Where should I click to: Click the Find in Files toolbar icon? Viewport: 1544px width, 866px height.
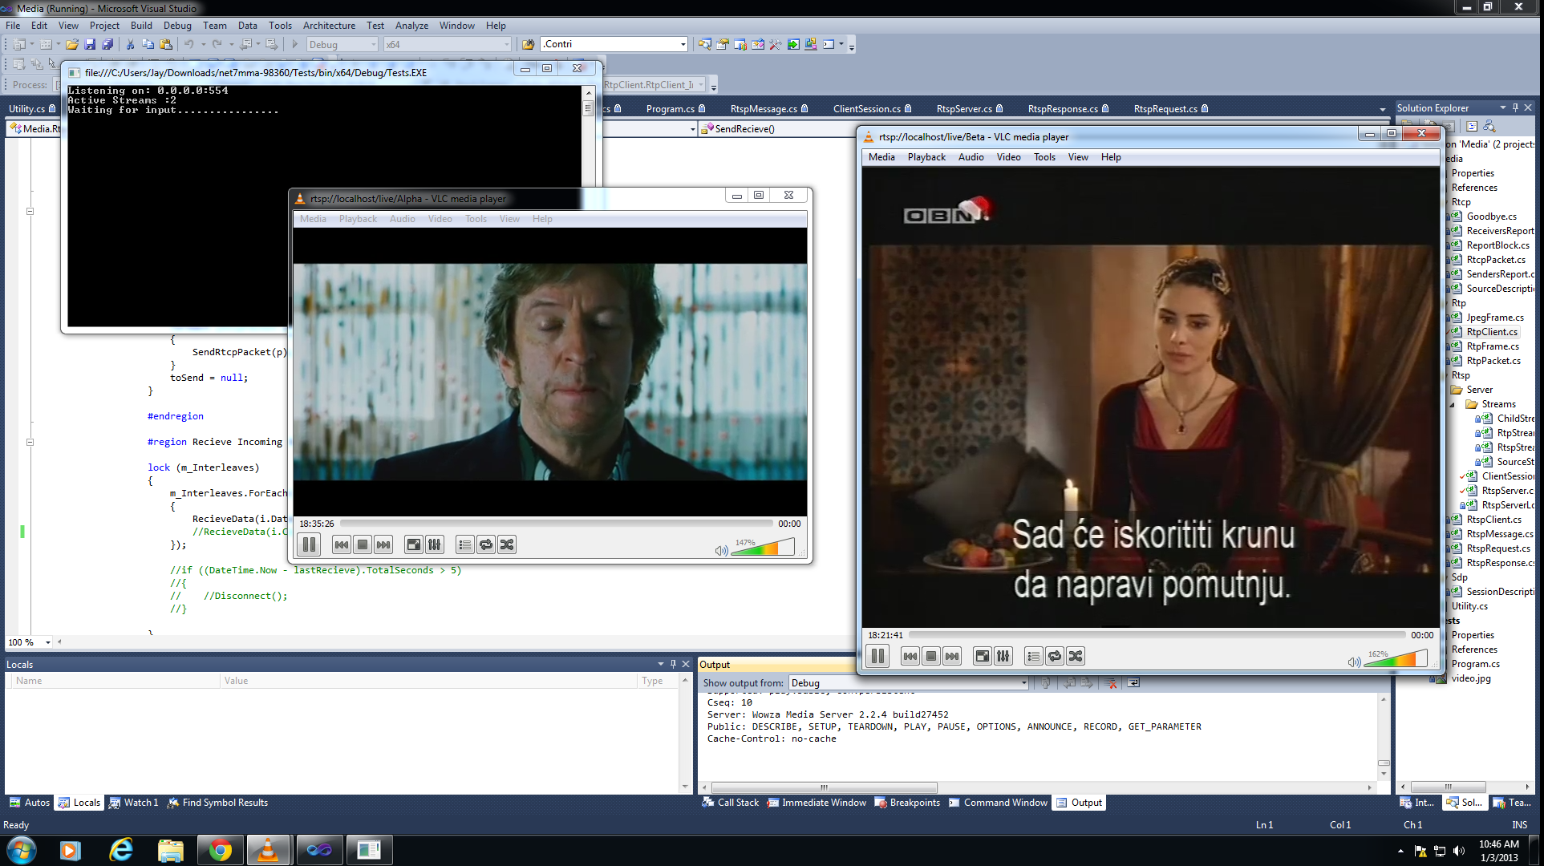coord(528,45)
